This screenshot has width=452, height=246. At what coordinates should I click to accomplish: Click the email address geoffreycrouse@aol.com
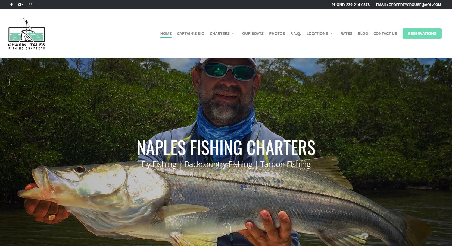(x=415, y=5)
